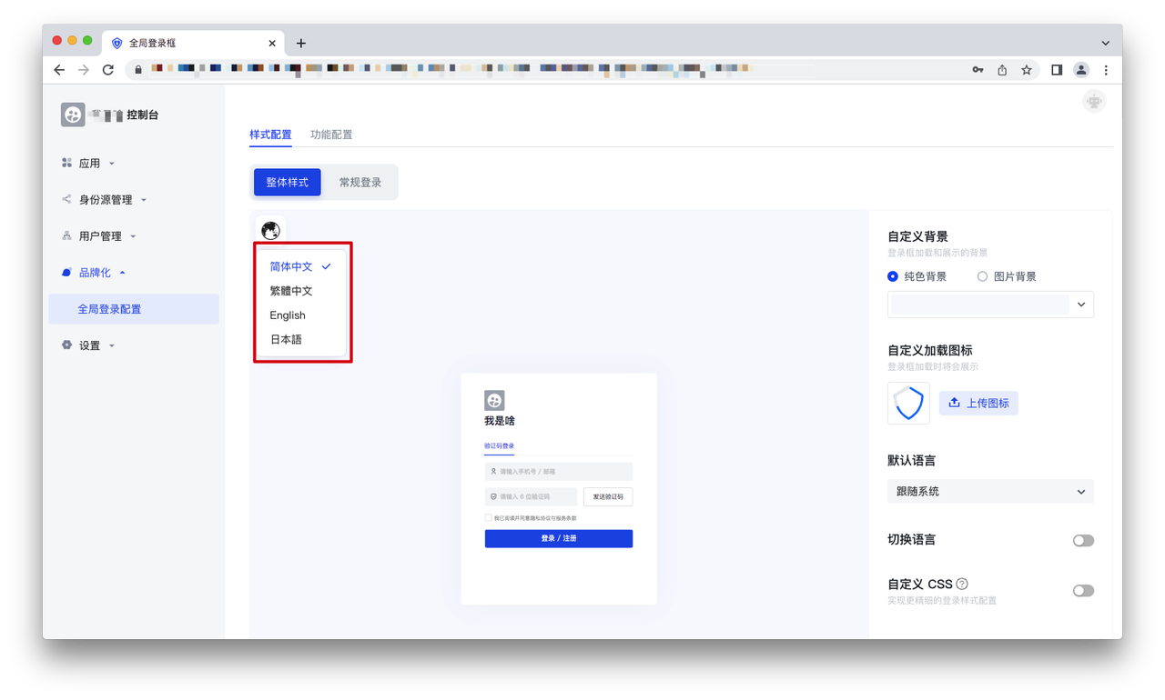Click the browser share icon
This screenshot has width=1165, height=700.
click(x=1002, y=70)
